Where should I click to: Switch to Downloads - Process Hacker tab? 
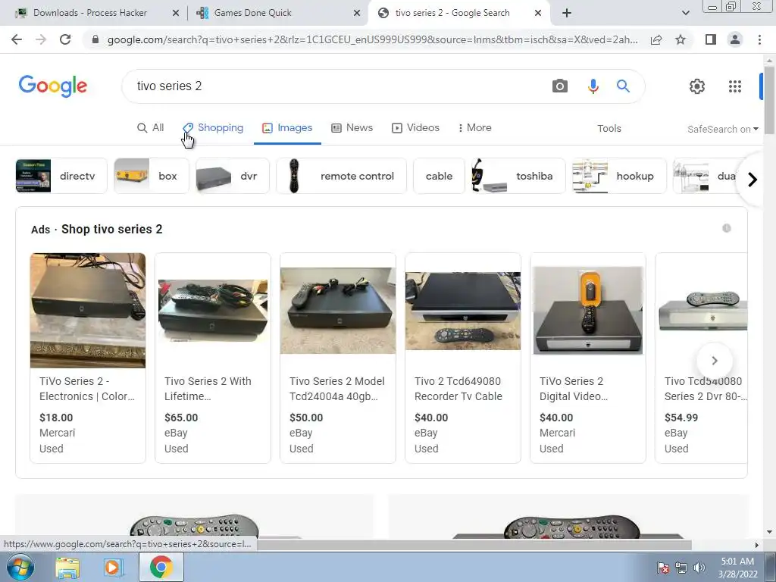(x=90, y=13)
